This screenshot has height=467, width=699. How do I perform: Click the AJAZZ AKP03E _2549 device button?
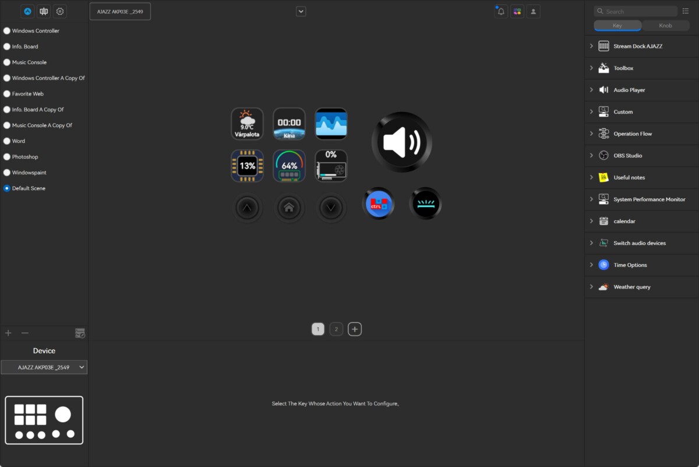pyautogui.click(x=120, y=12)
